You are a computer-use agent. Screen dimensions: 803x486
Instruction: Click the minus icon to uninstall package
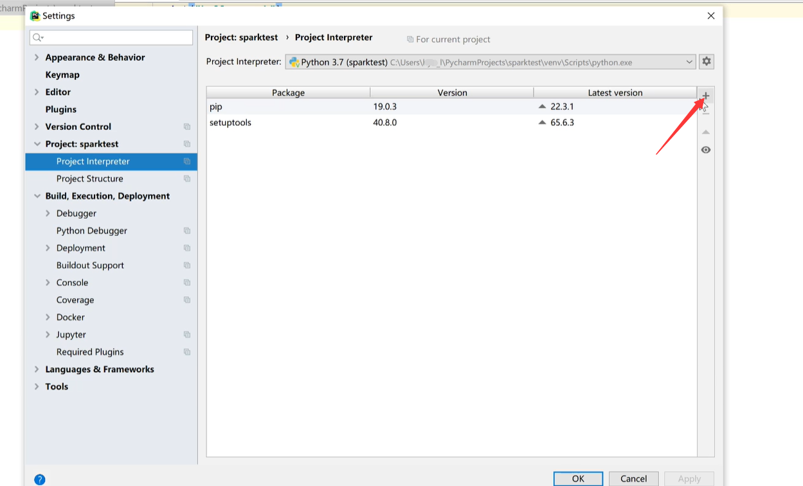click(x=705, y=113)
